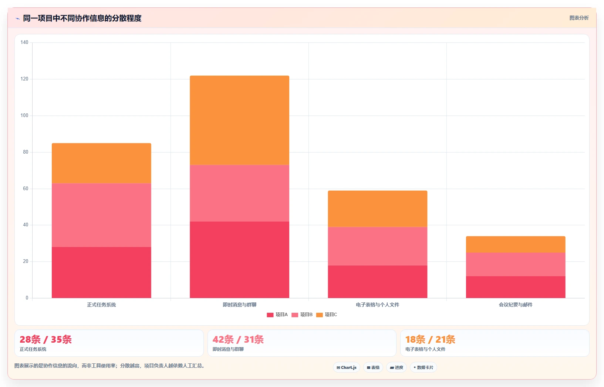Click the 项目B segment of the 即时消息与群聊 bar
The height and width of the screenshot is (387, 604).
pyautogui.click(x=239, y=193)
